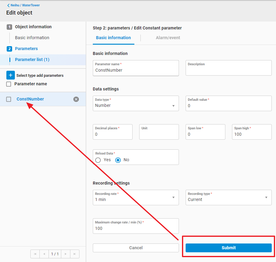Click the Cancel button

pos(136,248)
